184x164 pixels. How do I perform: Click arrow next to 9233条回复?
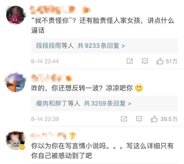[x=123, y=46]
